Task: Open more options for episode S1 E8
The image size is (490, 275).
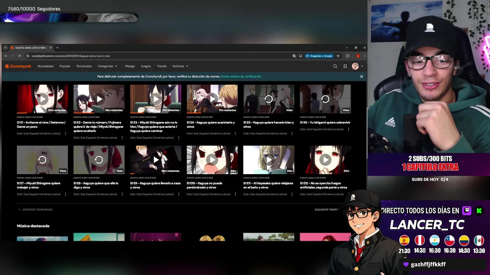Action: point(122,194)
